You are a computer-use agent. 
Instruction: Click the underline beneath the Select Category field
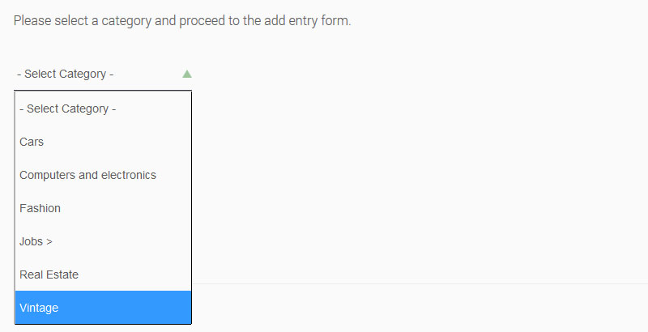[x=103, y=90]
